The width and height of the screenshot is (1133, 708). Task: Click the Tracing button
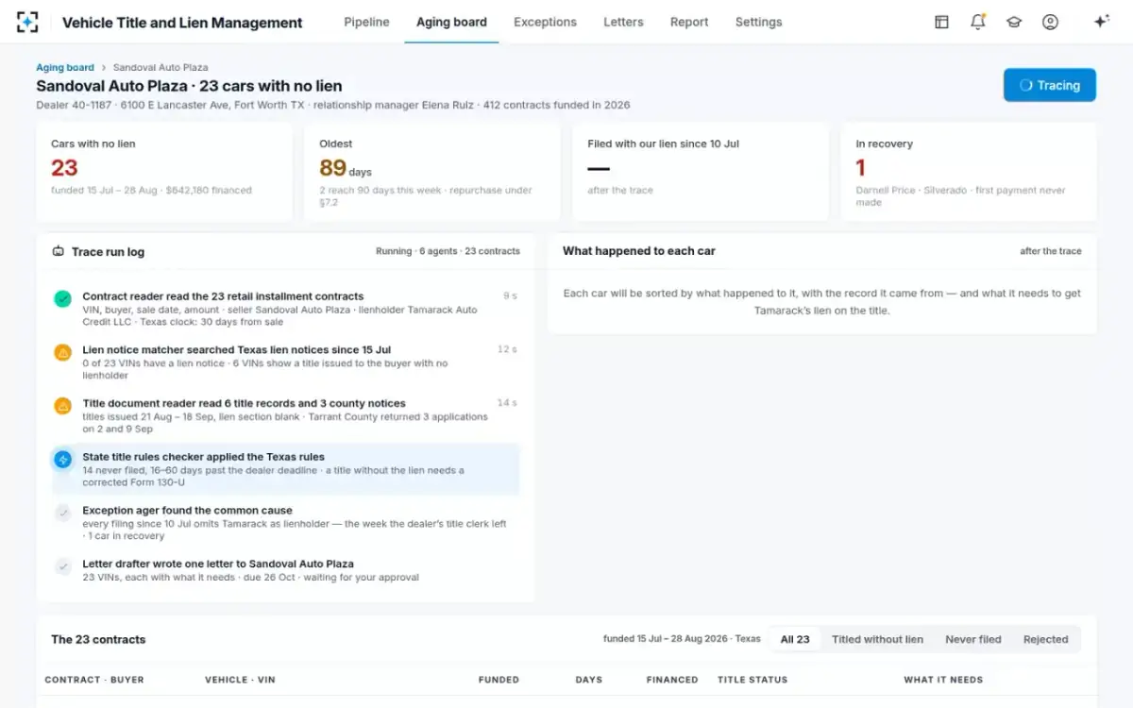point(1050,85)
